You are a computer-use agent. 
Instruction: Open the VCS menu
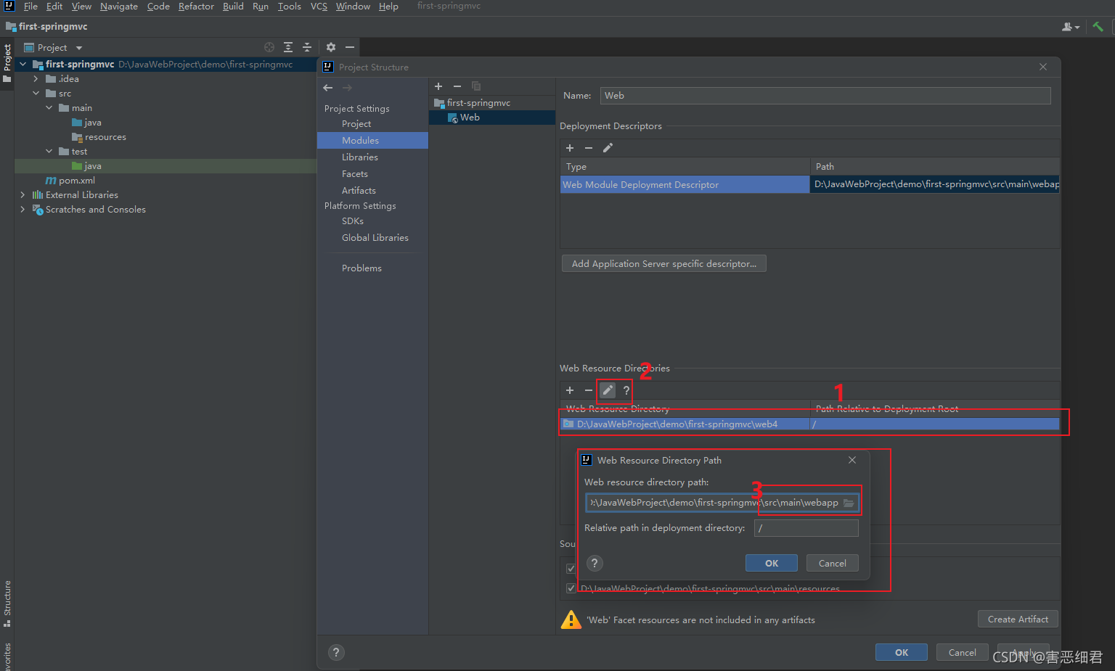point(319,7)
